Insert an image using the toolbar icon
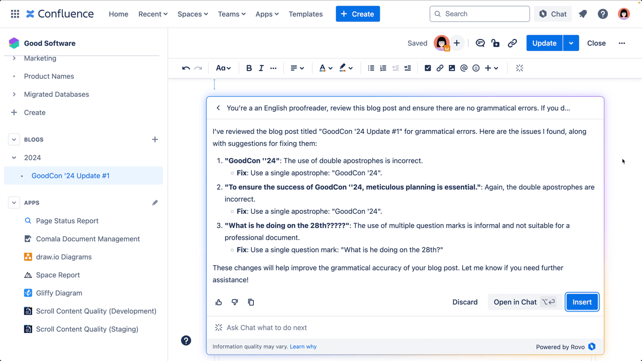This screenshot has width=642, height=361. point(452,68)
